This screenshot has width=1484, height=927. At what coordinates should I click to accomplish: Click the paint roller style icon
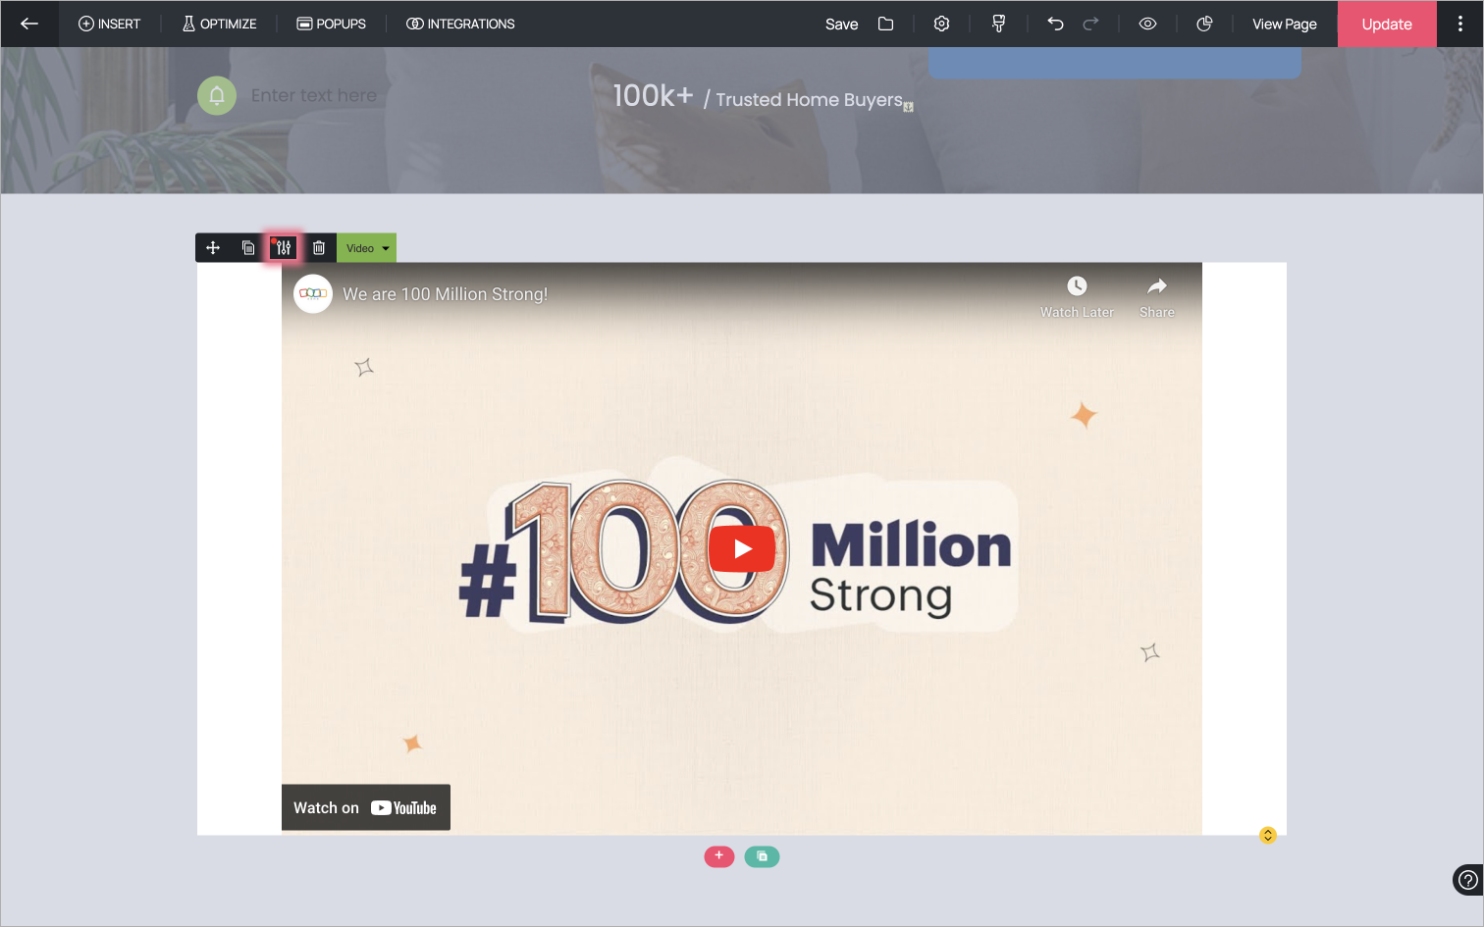click(998, 24)
